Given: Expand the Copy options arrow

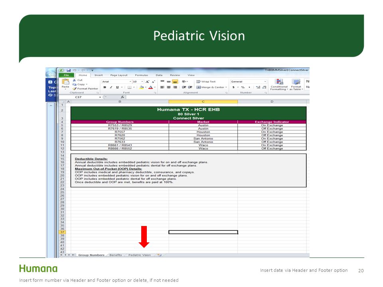Looking at the screenshot, I should tap(87, 85).
